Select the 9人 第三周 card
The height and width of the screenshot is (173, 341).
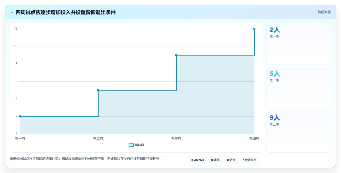pyautogui.click(x=299, y=132)
